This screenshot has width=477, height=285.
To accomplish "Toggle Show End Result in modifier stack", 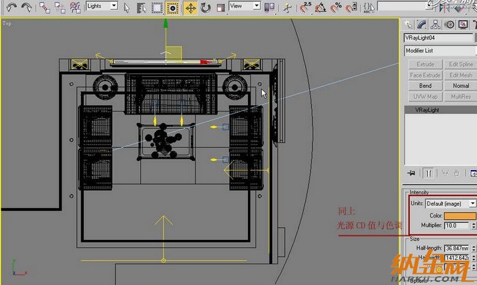I will pos(429,174).
